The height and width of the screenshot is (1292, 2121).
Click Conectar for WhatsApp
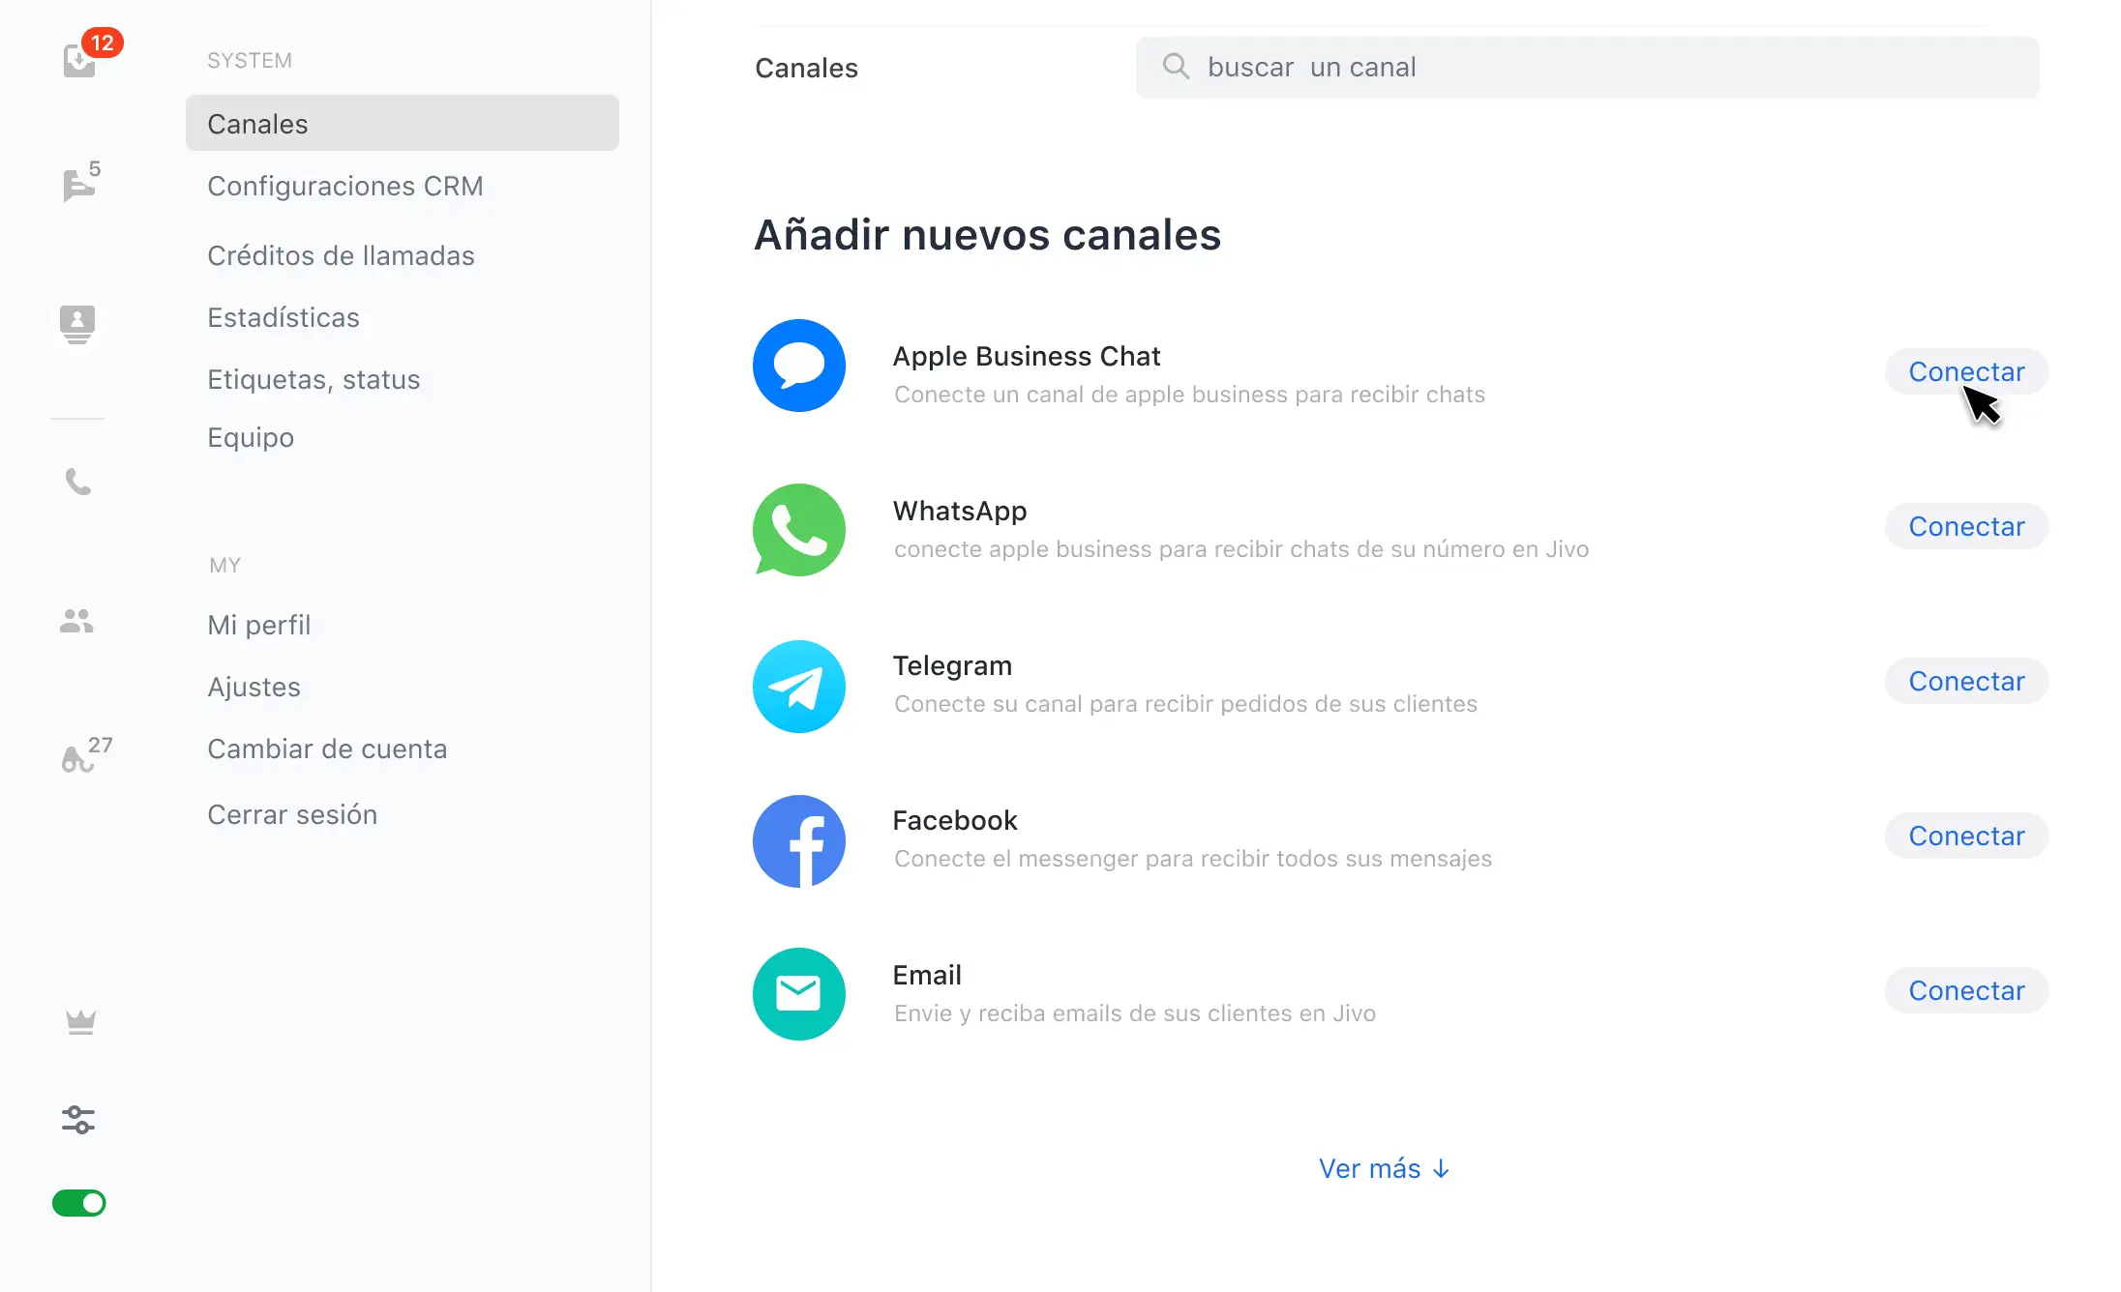1966,526
